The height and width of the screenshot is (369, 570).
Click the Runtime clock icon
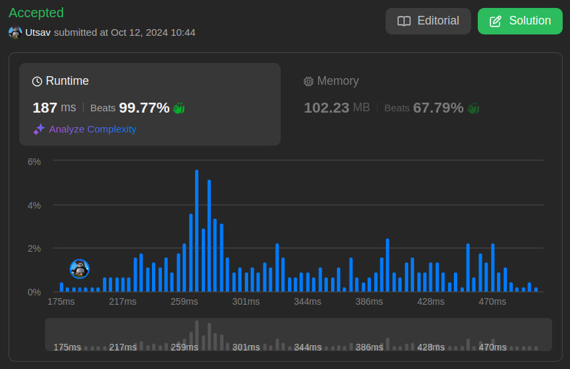[x=37, y=81]
